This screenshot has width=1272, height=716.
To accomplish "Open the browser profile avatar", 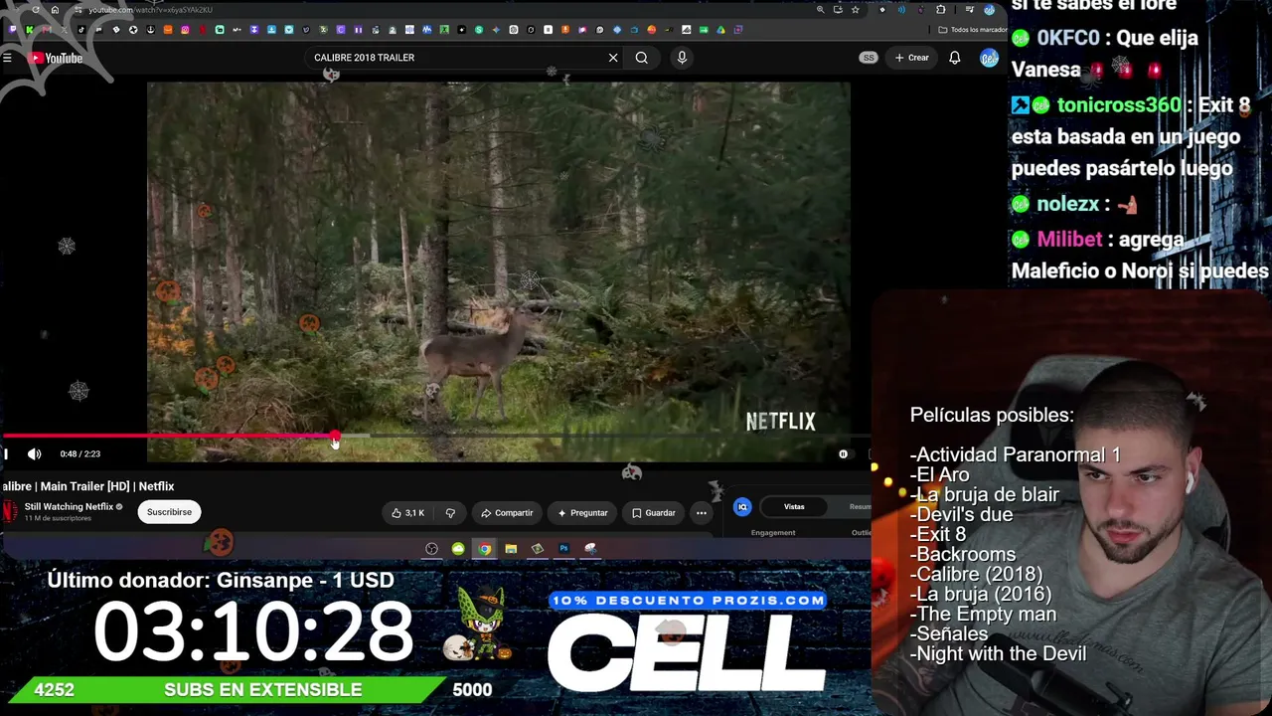I will click(989, 10).
